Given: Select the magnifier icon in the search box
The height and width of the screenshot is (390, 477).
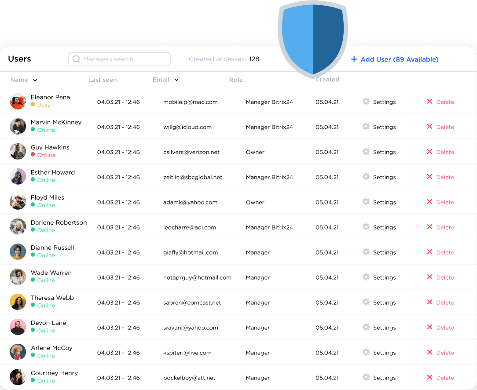Looking at the screenshot, I should (77, 59).
